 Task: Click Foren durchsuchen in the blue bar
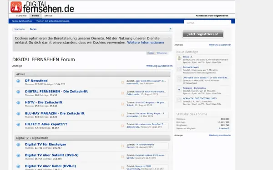[22, 21]
